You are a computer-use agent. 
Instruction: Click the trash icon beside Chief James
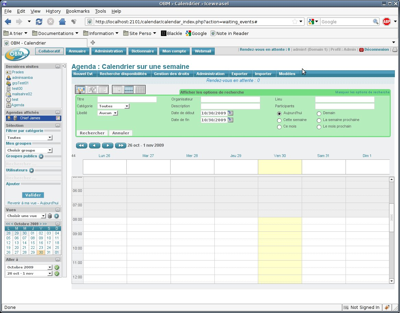point(15,118)
